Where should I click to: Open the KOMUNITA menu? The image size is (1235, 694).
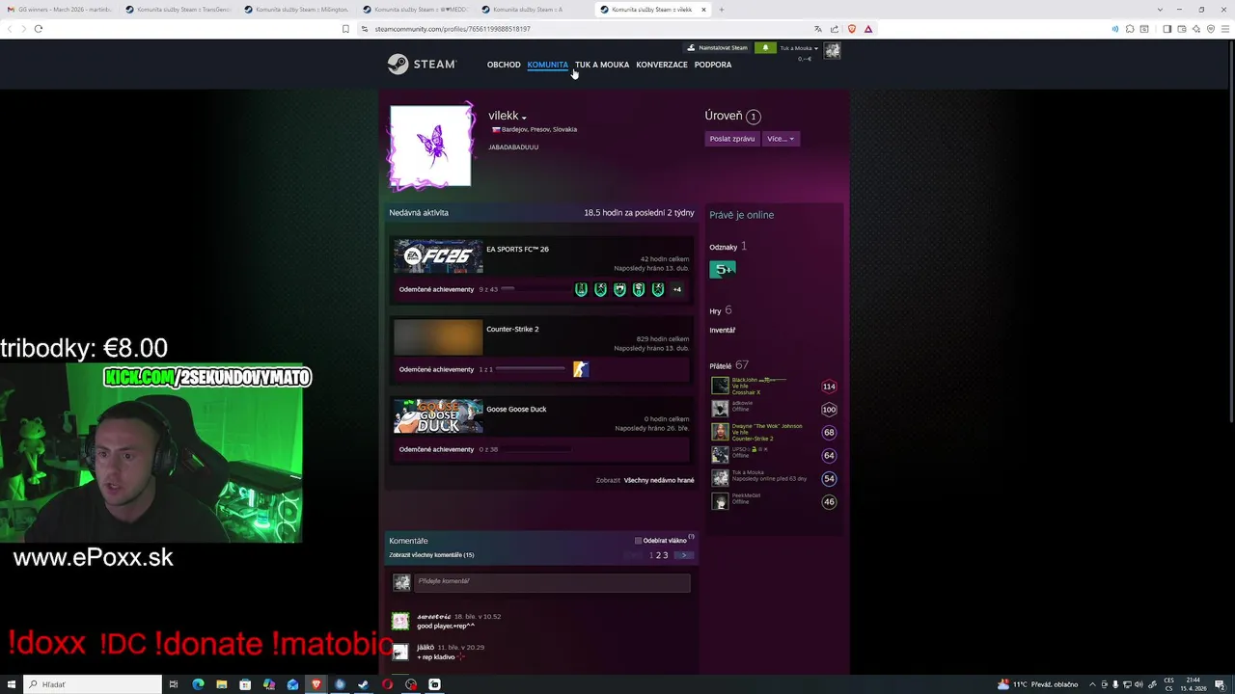(547, 65)
